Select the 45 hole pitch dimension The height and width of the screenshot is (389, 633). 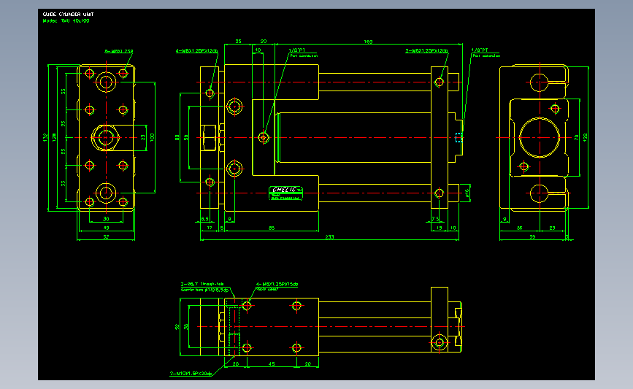pyautogui.click(x=272, y=363)
